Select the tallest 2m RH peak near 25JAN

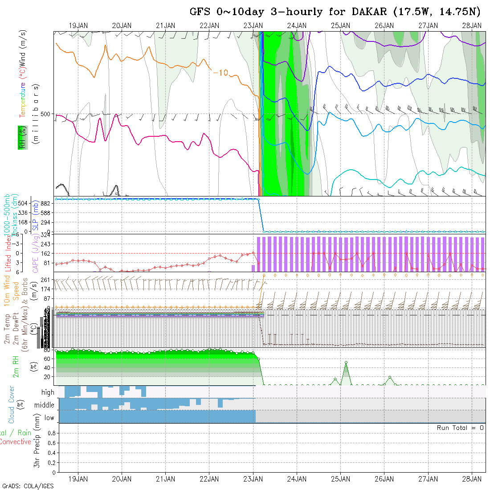coord(346,363)
